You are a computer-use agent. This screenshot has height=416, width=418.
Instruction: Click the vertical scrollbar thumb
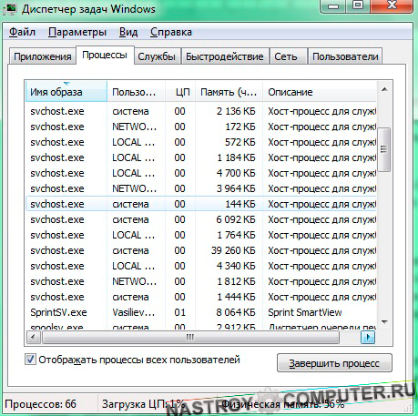[x=384, y=149]
